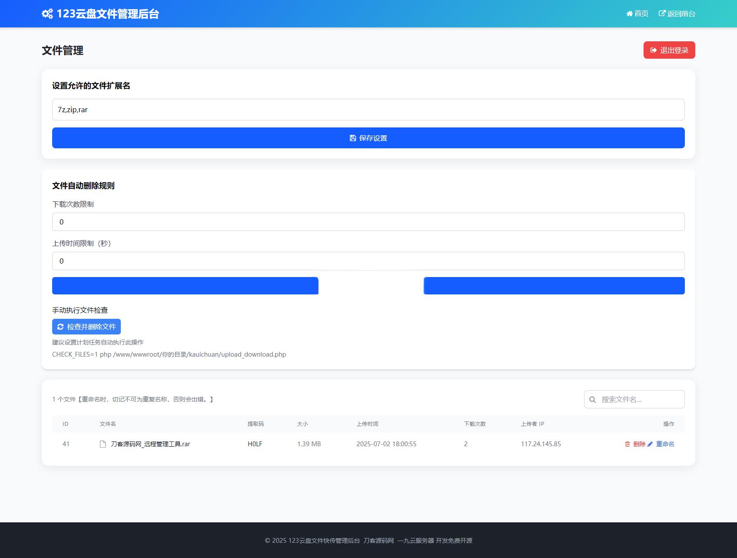
Task: Click the ID column header
Action: coord(66,424)
